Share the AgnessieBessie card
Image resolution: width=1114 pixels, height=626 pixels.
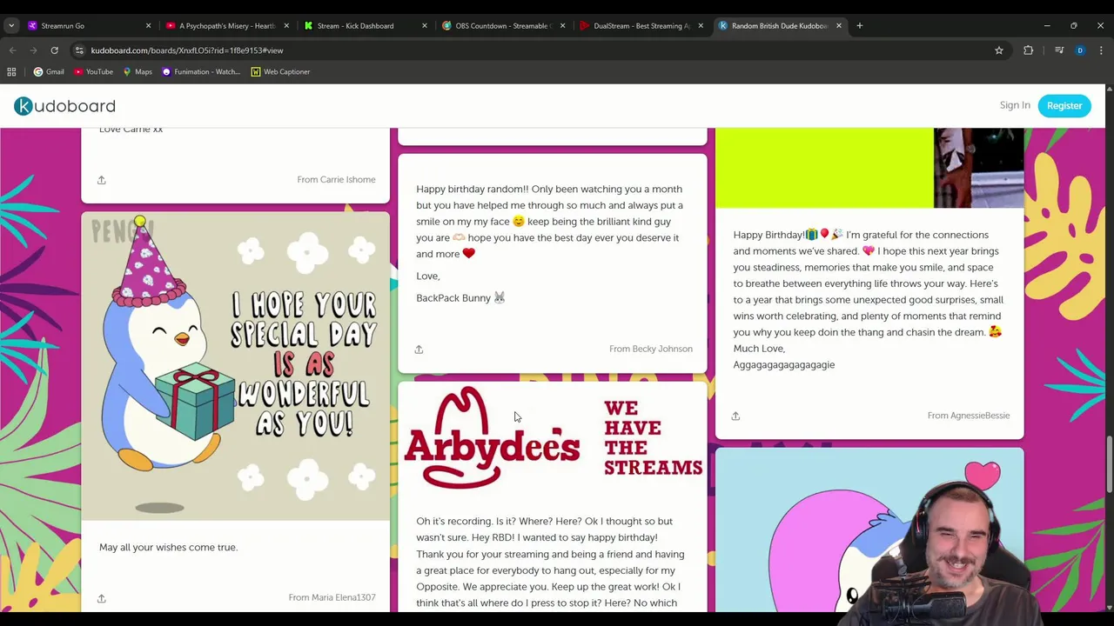tap(735, 416)
